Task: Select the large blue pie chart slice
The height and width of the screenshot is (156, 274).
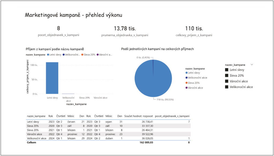Action: [153, 79]
